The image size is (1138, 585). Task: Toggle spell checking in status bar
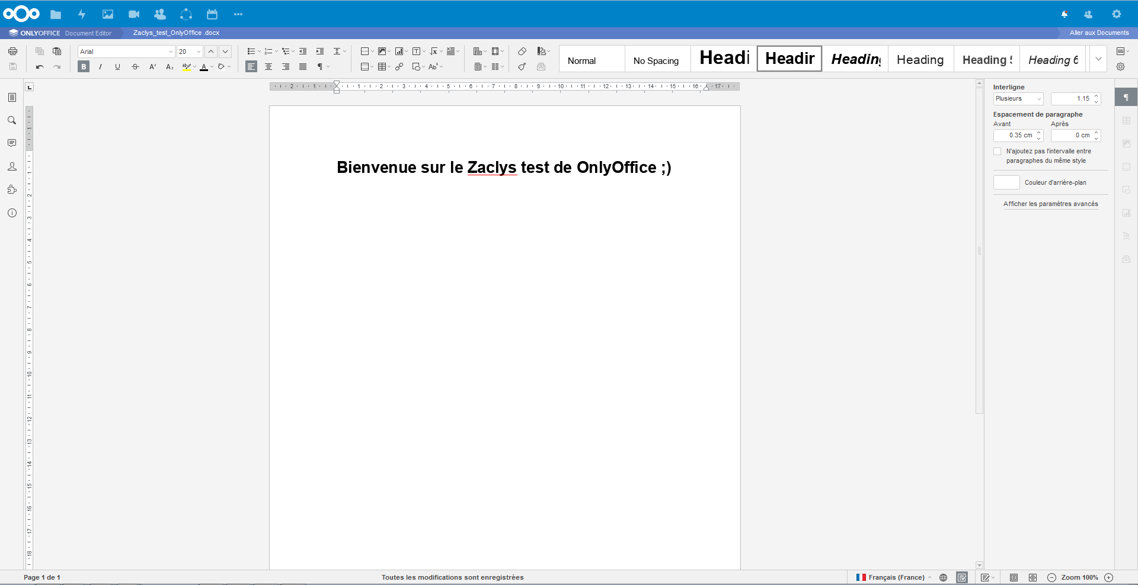pos(961,577)
